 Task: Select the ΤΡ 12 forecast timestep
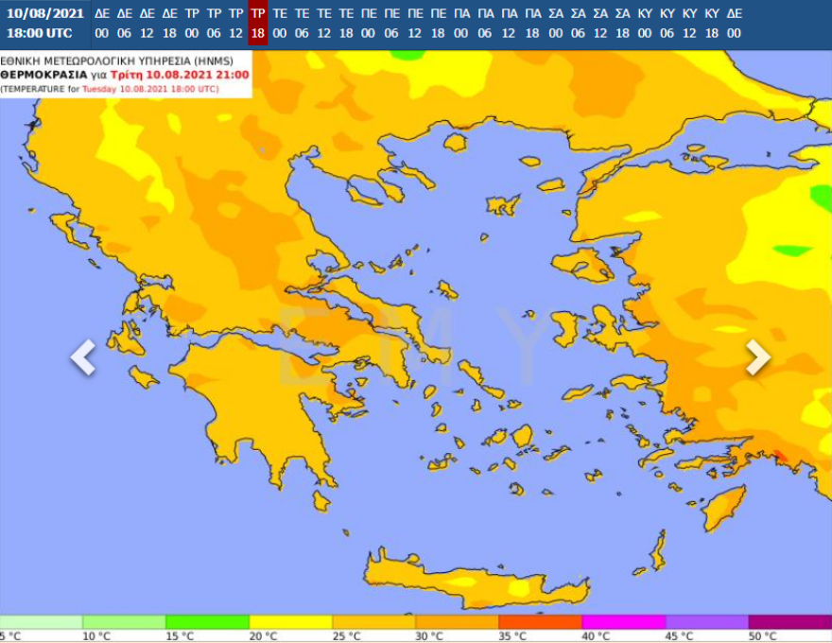pyautogui.click(x=237, y=21)
